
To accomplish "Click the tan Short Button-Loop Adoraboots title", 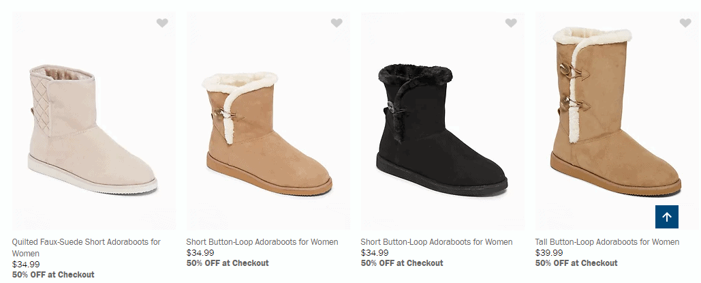I will point(262,242).
